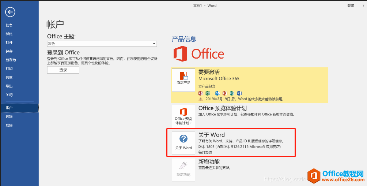Click the 查看最近安装的更新 text
Screen dimensions: 367x186
(215, 168)
